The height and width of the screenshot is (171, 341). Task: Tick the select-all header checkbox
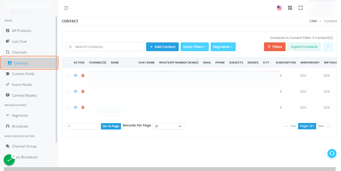(x=67, y=62)
